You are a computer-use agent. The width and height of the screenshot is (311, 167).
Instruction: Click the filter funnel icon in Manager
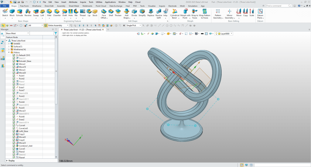pos(56,33)
